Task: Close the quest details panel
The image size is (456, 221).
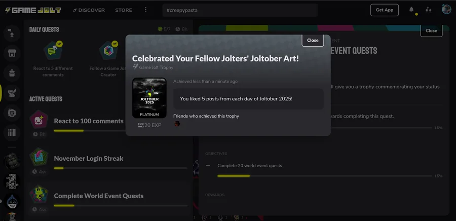Action: click(431, 30)
